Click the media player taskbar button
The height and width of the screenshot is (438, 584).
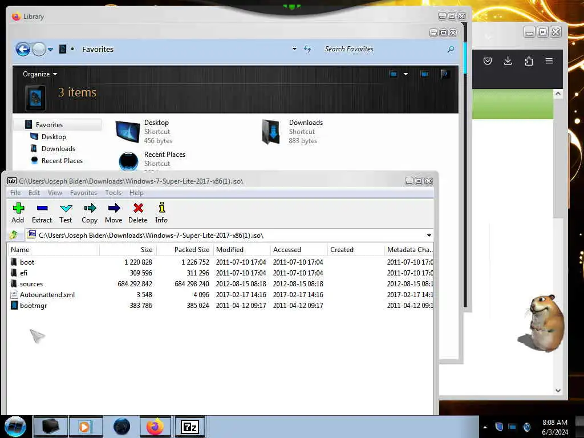pos(85,427)
